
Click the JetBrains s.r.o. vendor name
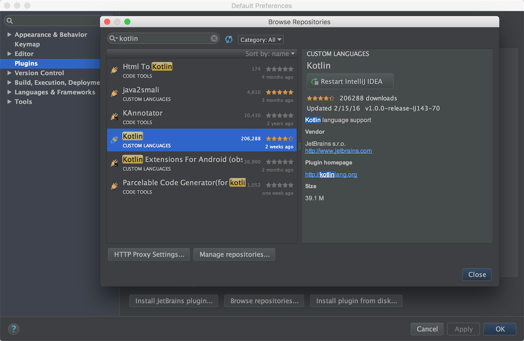click(x=325, y=144)
